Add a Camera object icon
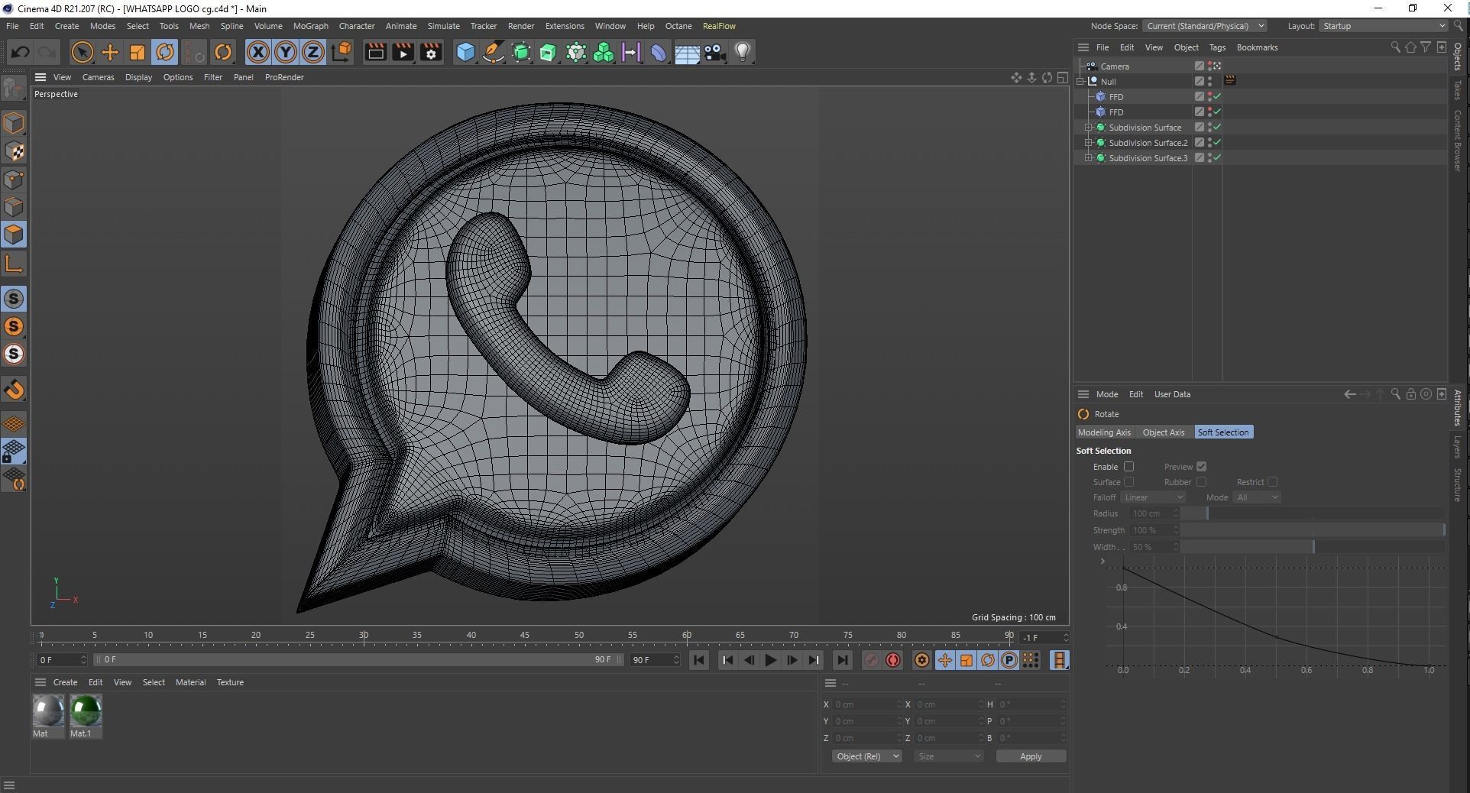 pos(715,52)
